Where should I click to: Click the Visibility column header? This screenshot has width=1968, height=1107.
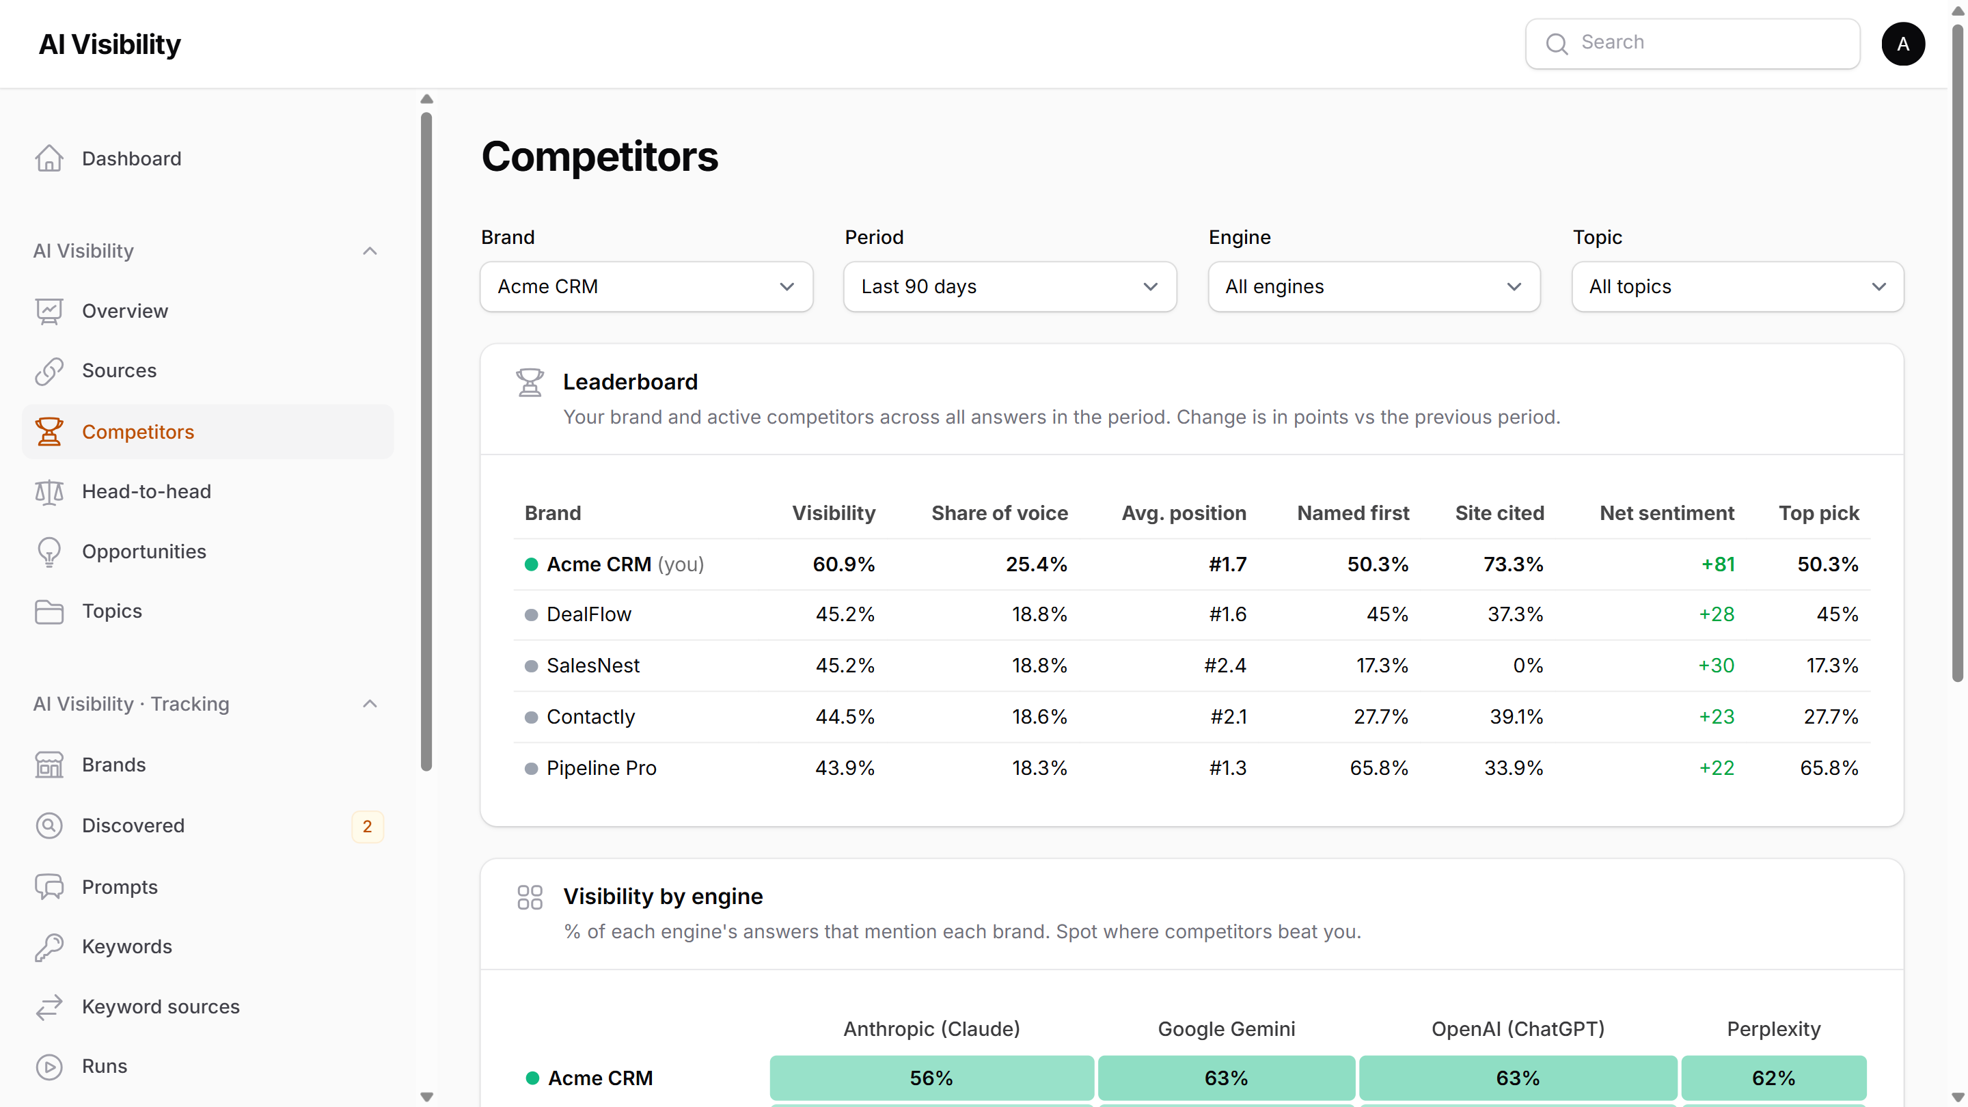[834, 513]
